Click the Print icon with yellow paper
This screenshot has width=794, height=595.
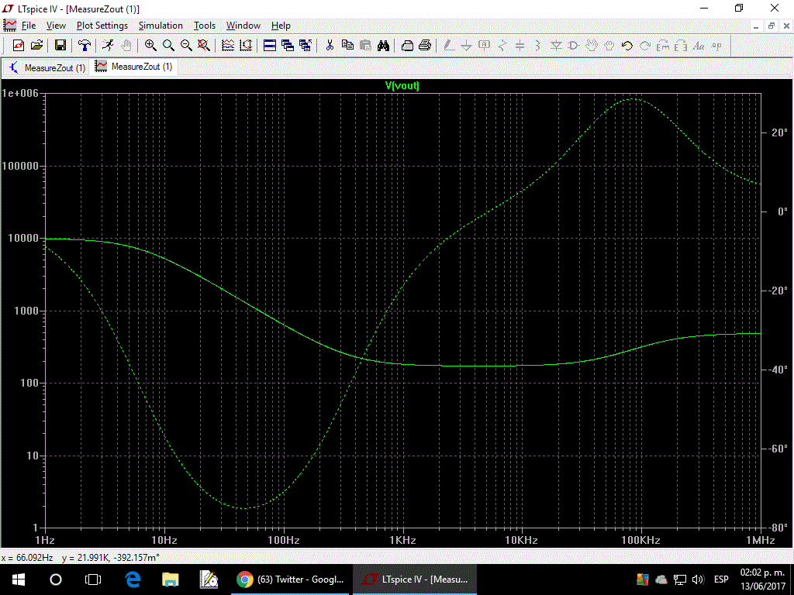pos(425,46)
